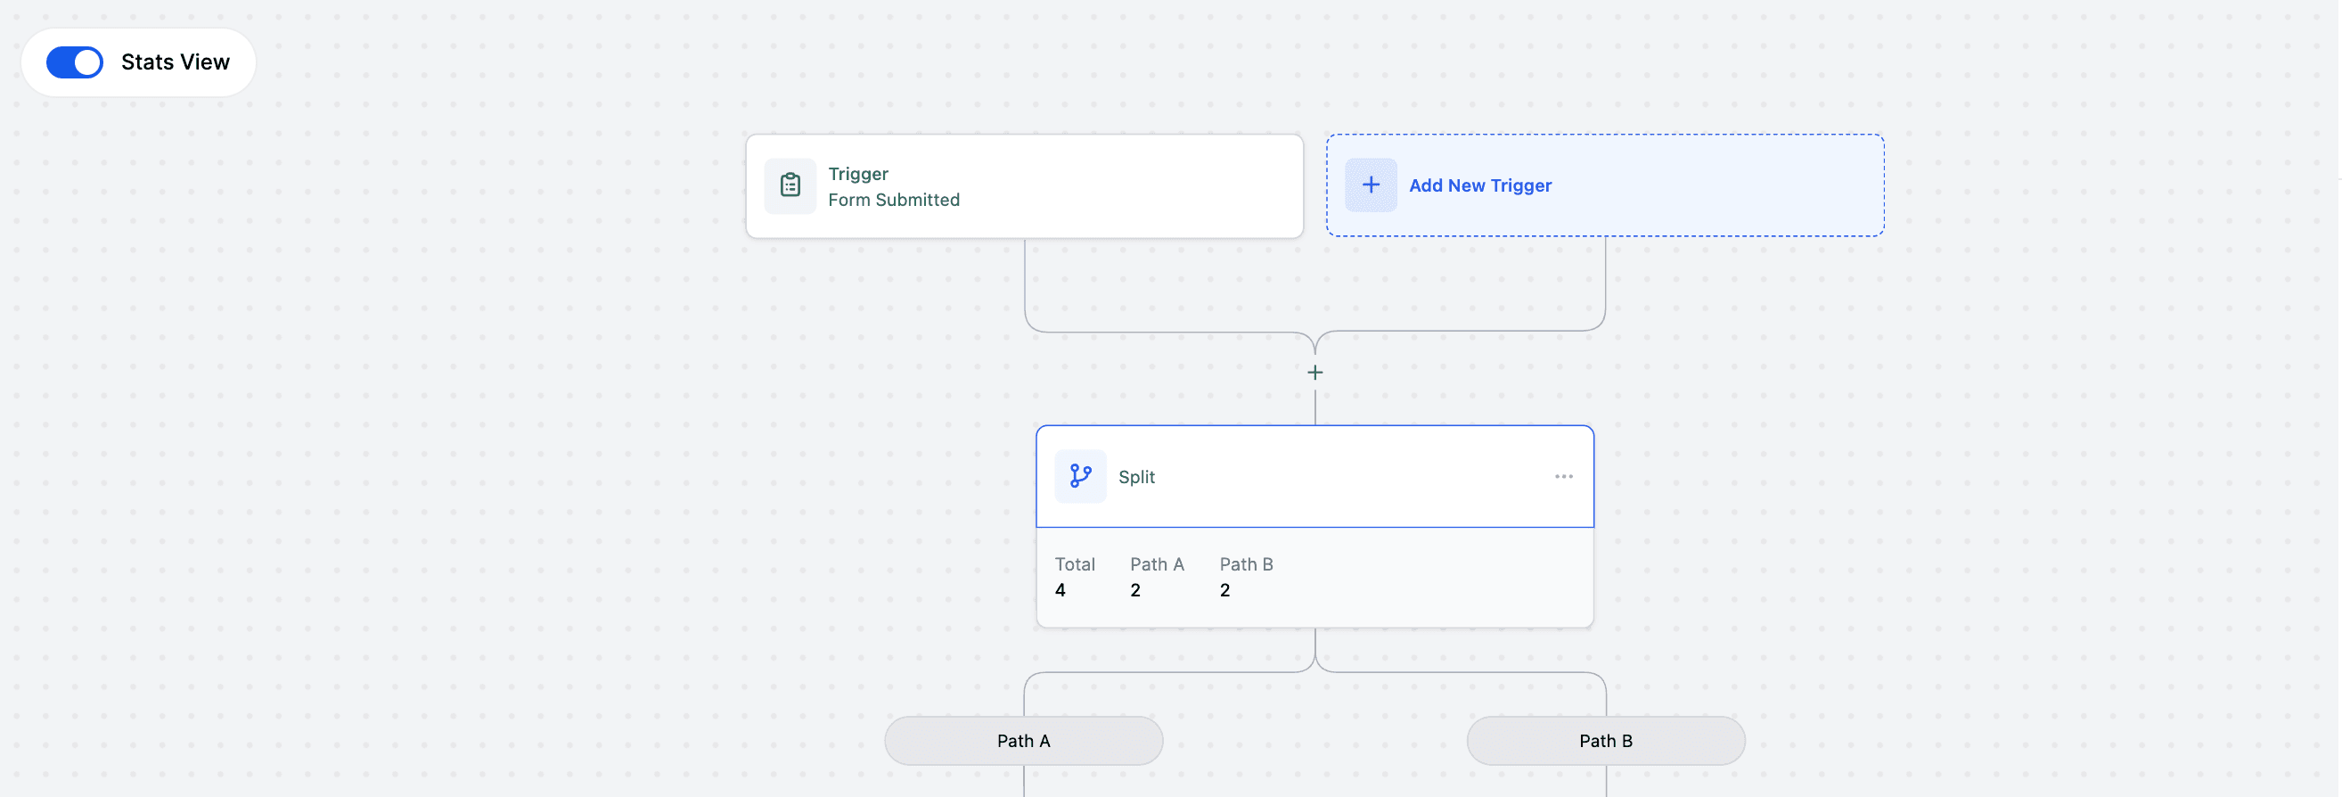The width and height of the screenshot is (2342, 797).
Task: Open the Split node three-dot menu
Action: click(1563, 477)
